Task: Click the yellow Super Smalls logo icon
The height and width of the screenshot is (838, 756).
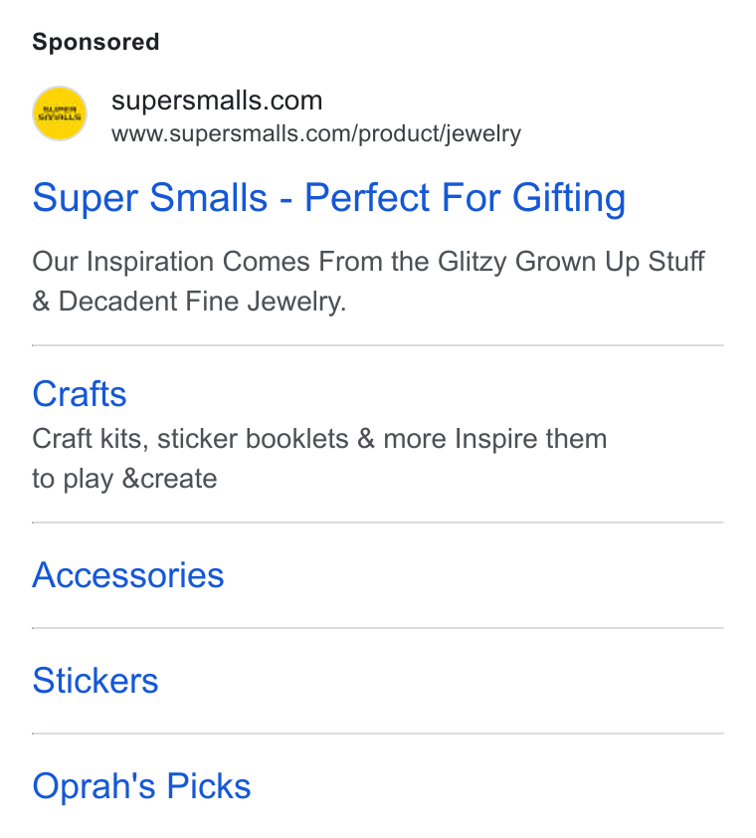Action: point(60,113)
